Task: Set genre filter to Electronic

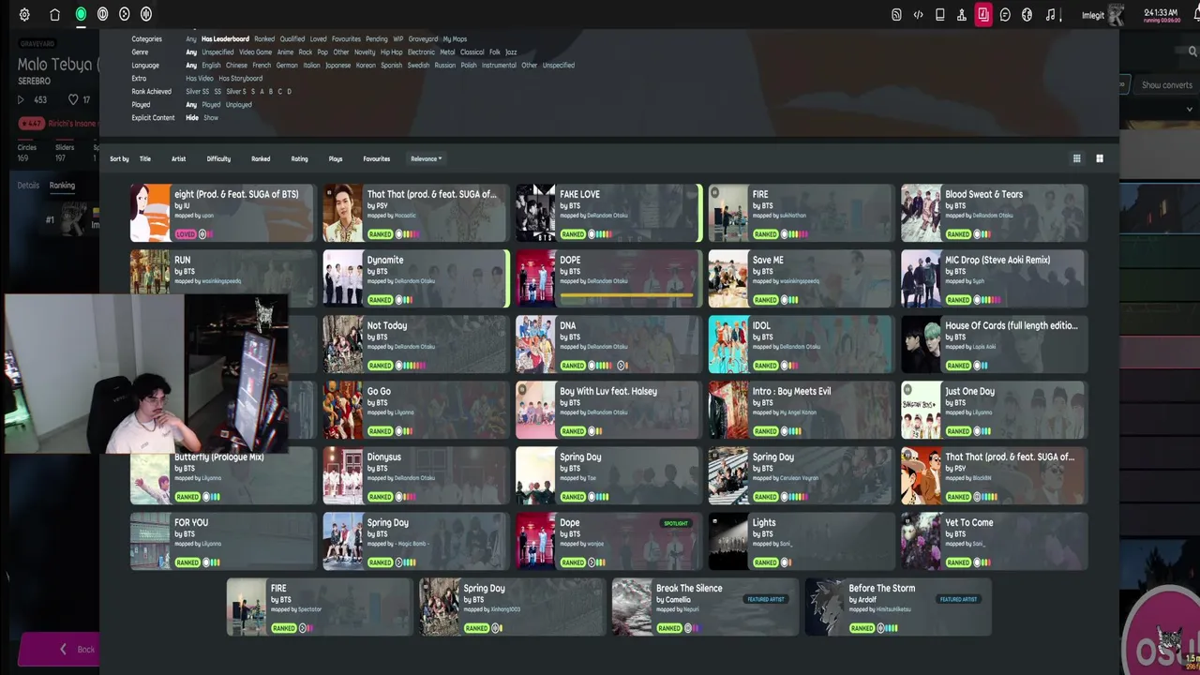Action: [421, 52]
